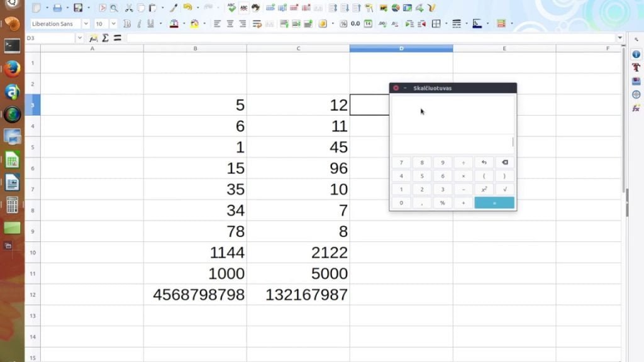Select column D header
644x362 pixels.
401,48
